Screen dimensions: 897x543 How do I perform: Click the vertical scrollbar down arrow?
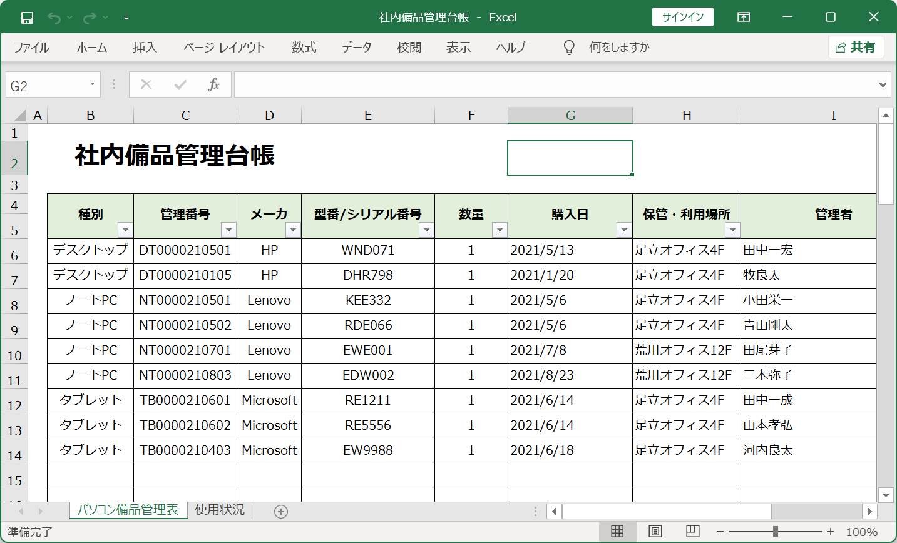point(886,495)
